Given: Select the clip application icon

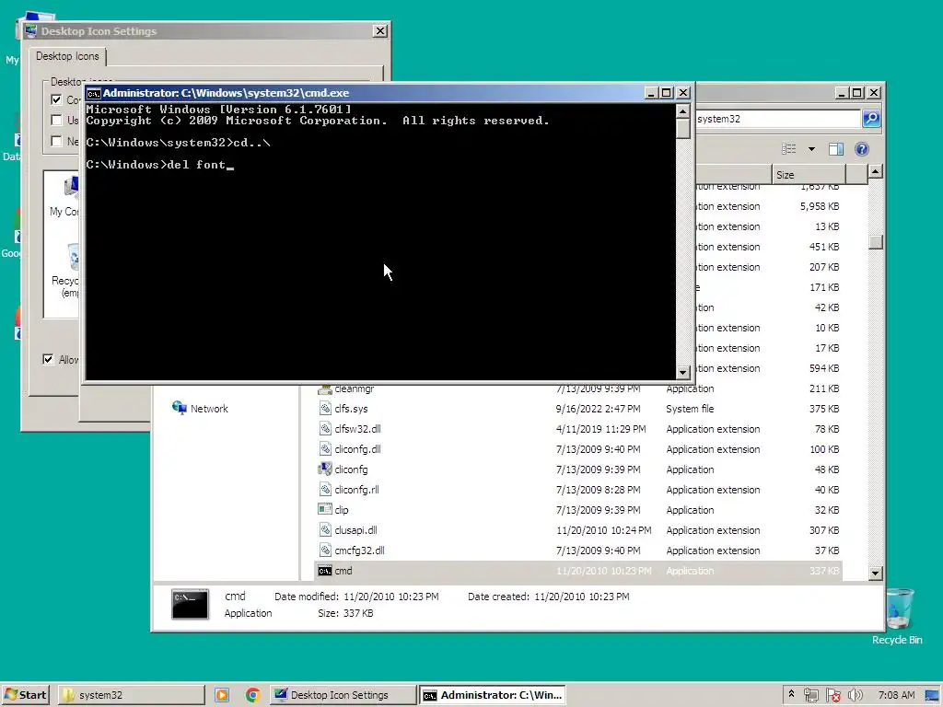Looking at the screenshot, I should tap(325, 509).
